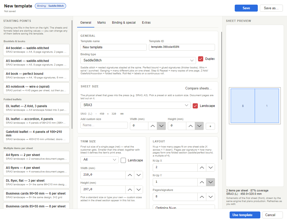This screenshot has width=287, height=221.
Task: Increase custom sheet Height value
Action: pos(191,126)
